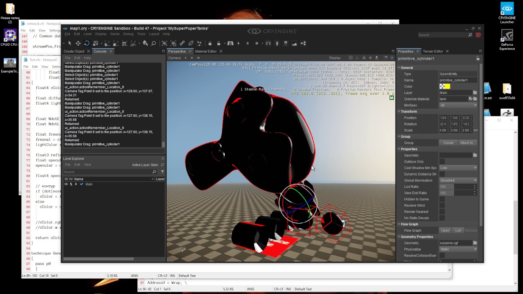Activate the Move tool
The height and width of the screenshot is (294, 523).
tap(78, 43)
